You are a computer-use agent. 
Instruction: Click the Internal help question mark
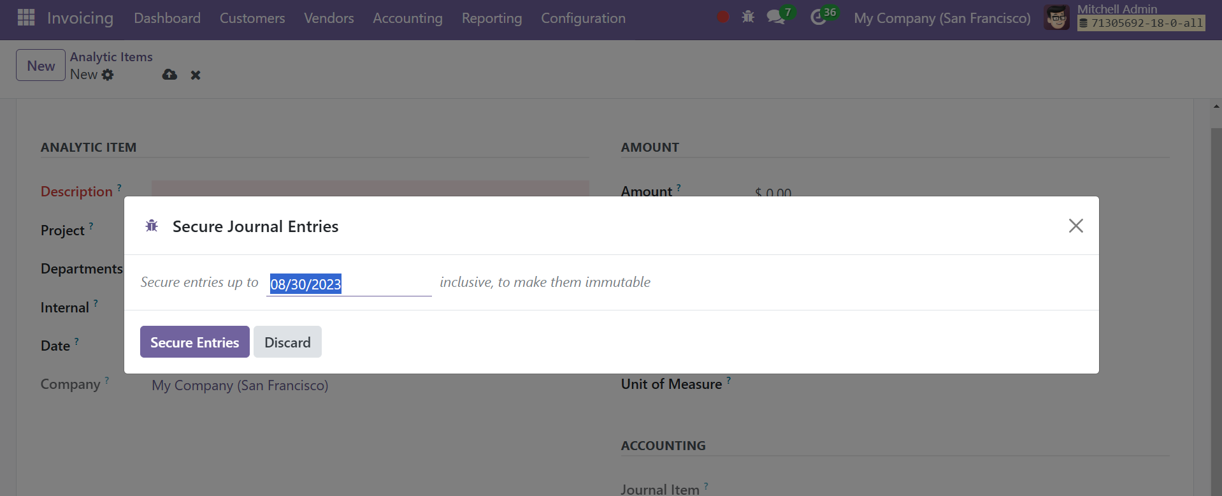pos(96,303)
